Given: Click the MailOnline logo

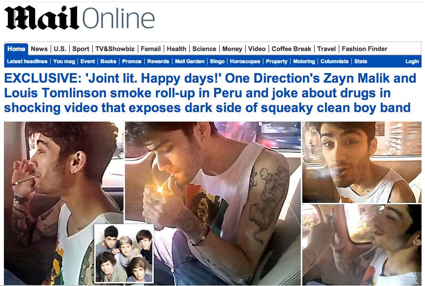Looking at the screenshot, I should (79, 18).
